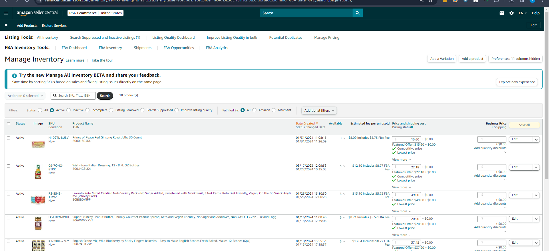Open the Prince of Peace Red Ginseng listing

[107, 138]
